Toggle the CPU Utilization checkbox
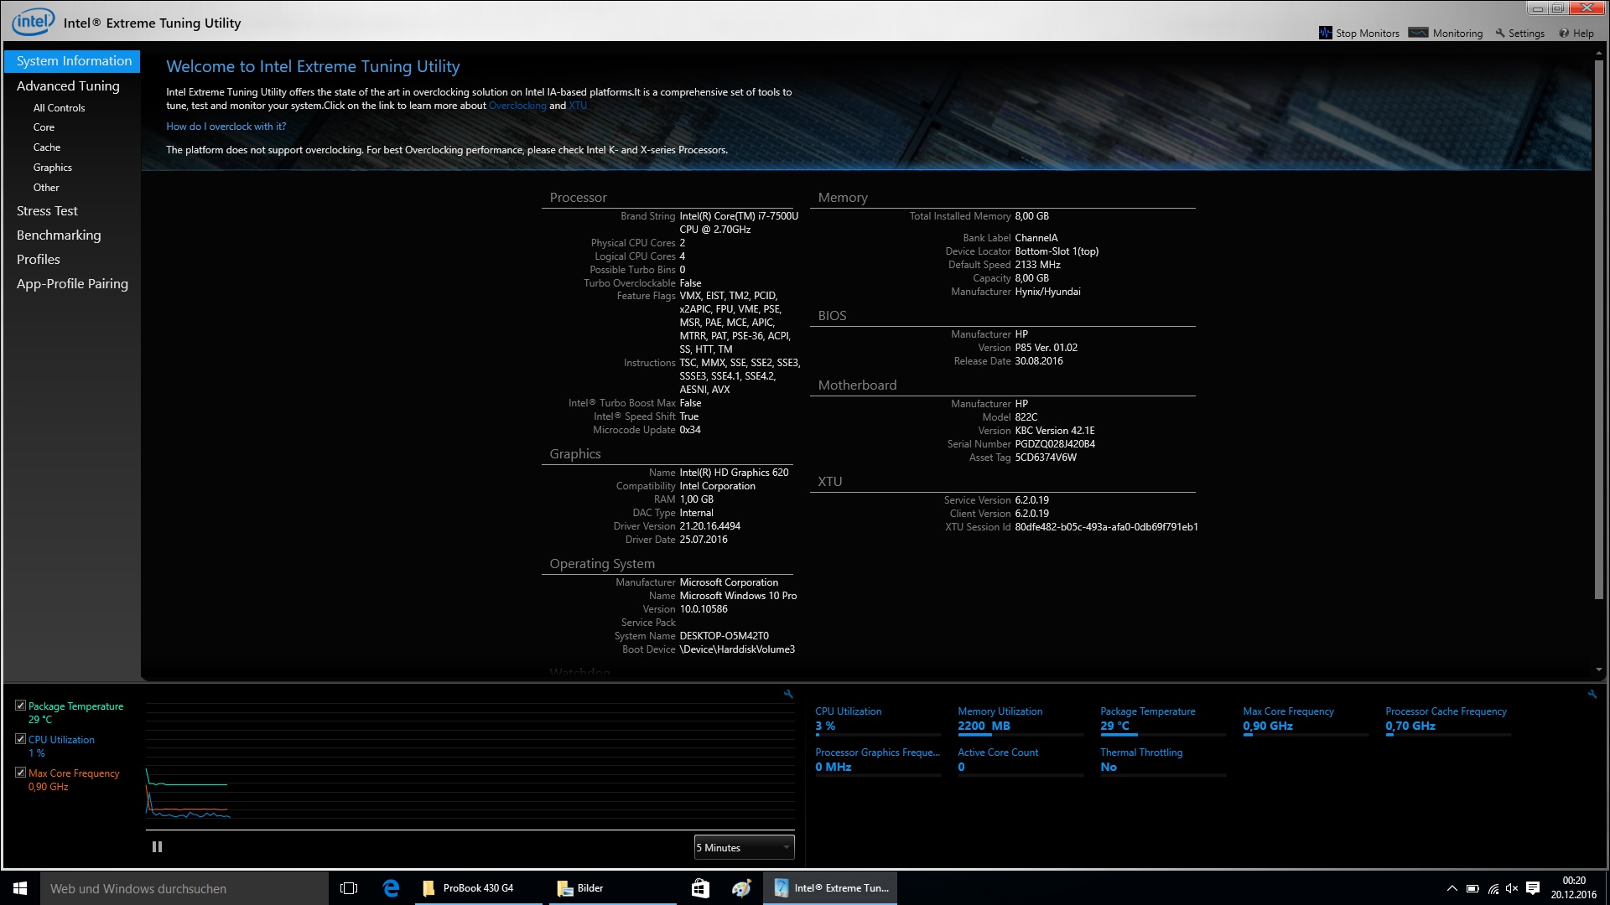 click(x=20, y=739)
